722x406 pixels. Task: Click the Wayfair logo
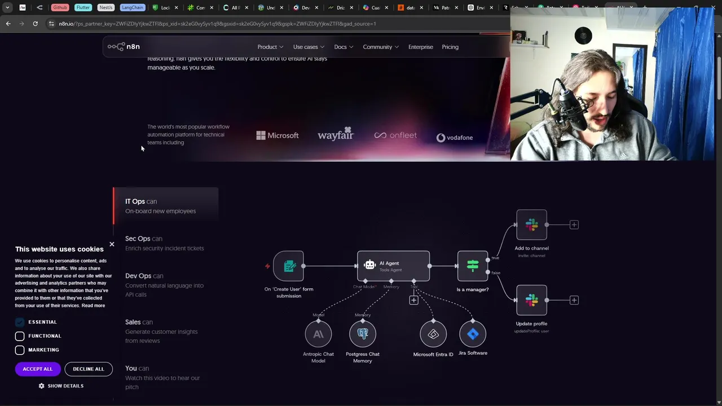336,134
